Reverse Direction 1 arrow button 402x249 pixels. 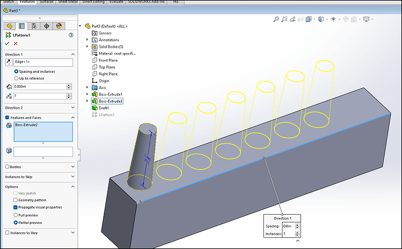9,62
